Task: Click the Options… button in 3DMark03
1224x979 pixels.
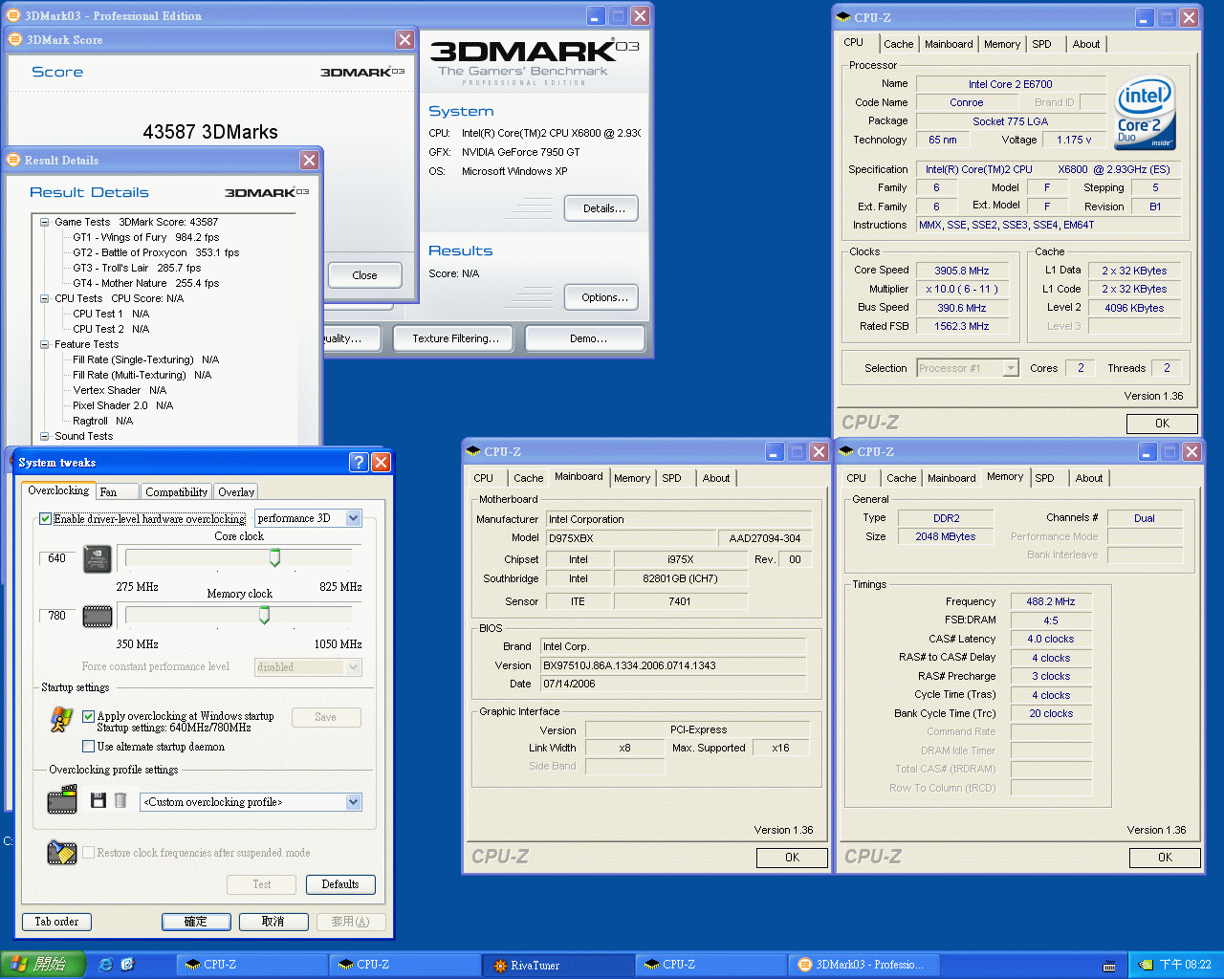Action: click(601, 297)
